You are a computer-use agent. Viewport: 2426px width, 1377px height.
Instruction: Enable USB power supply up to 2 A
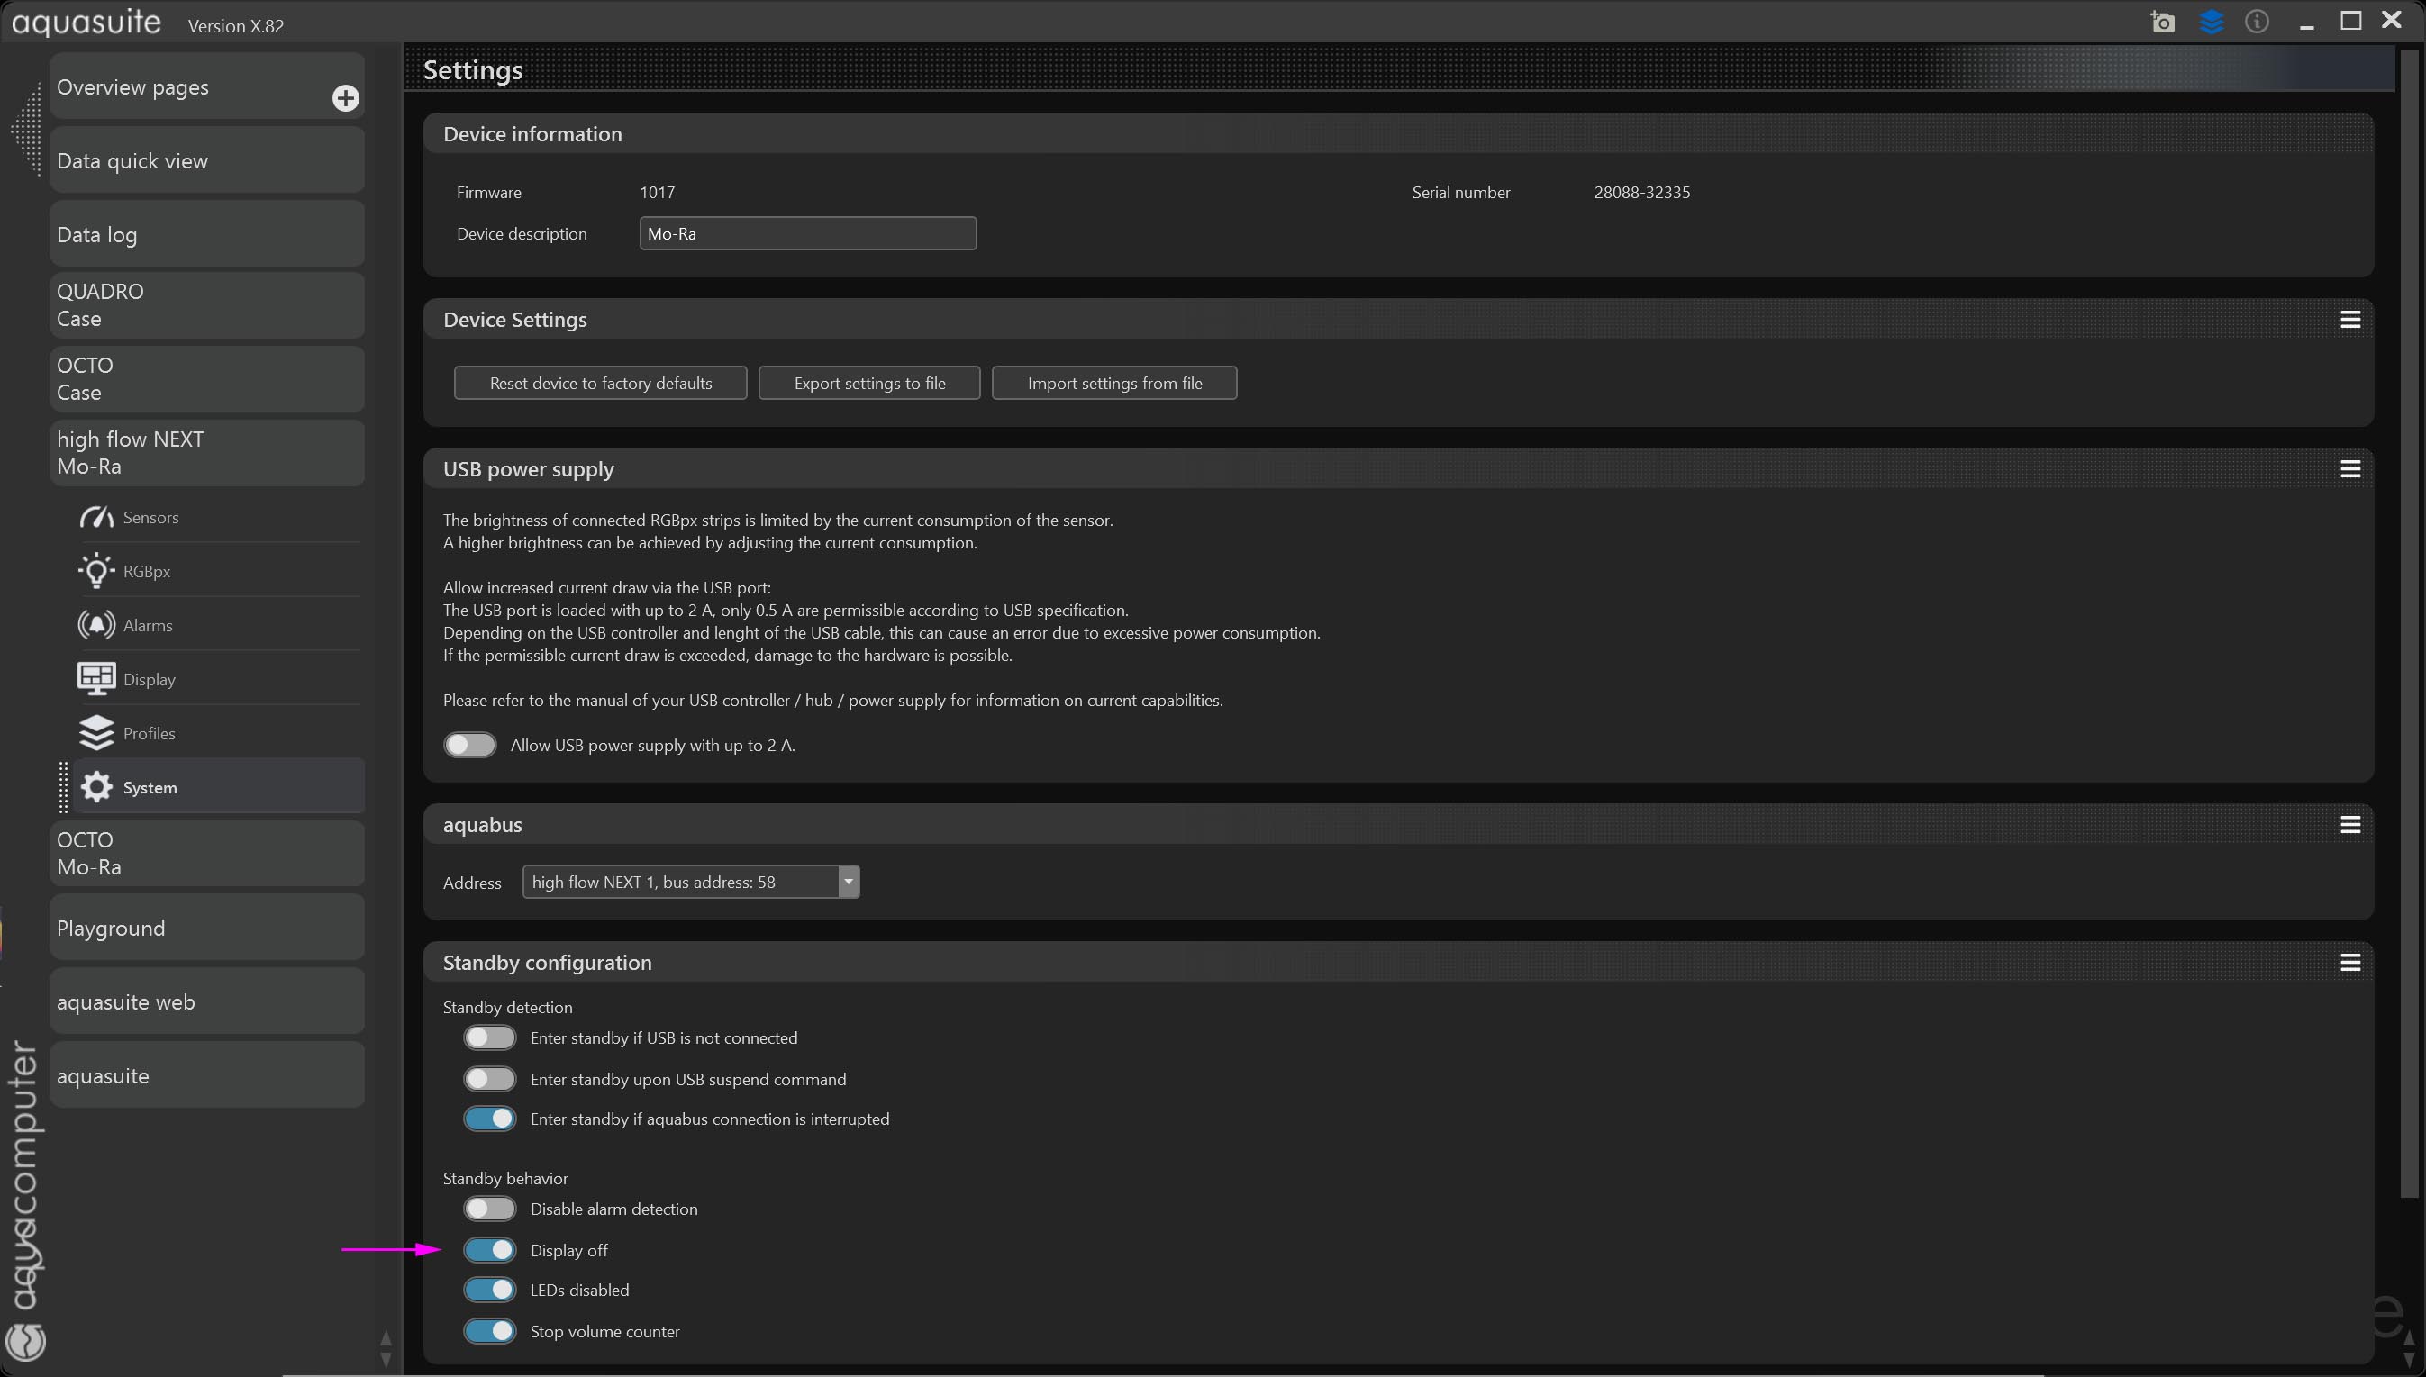point(470,746)
